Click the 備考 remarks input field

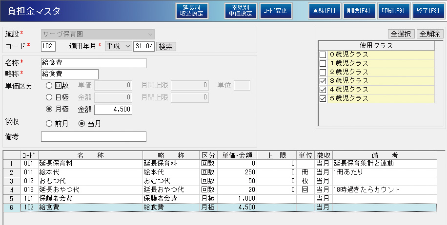pos(94,137)
